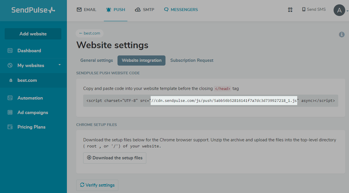
Task: Click the SMTP cloud icon
Action: [138, 10]
